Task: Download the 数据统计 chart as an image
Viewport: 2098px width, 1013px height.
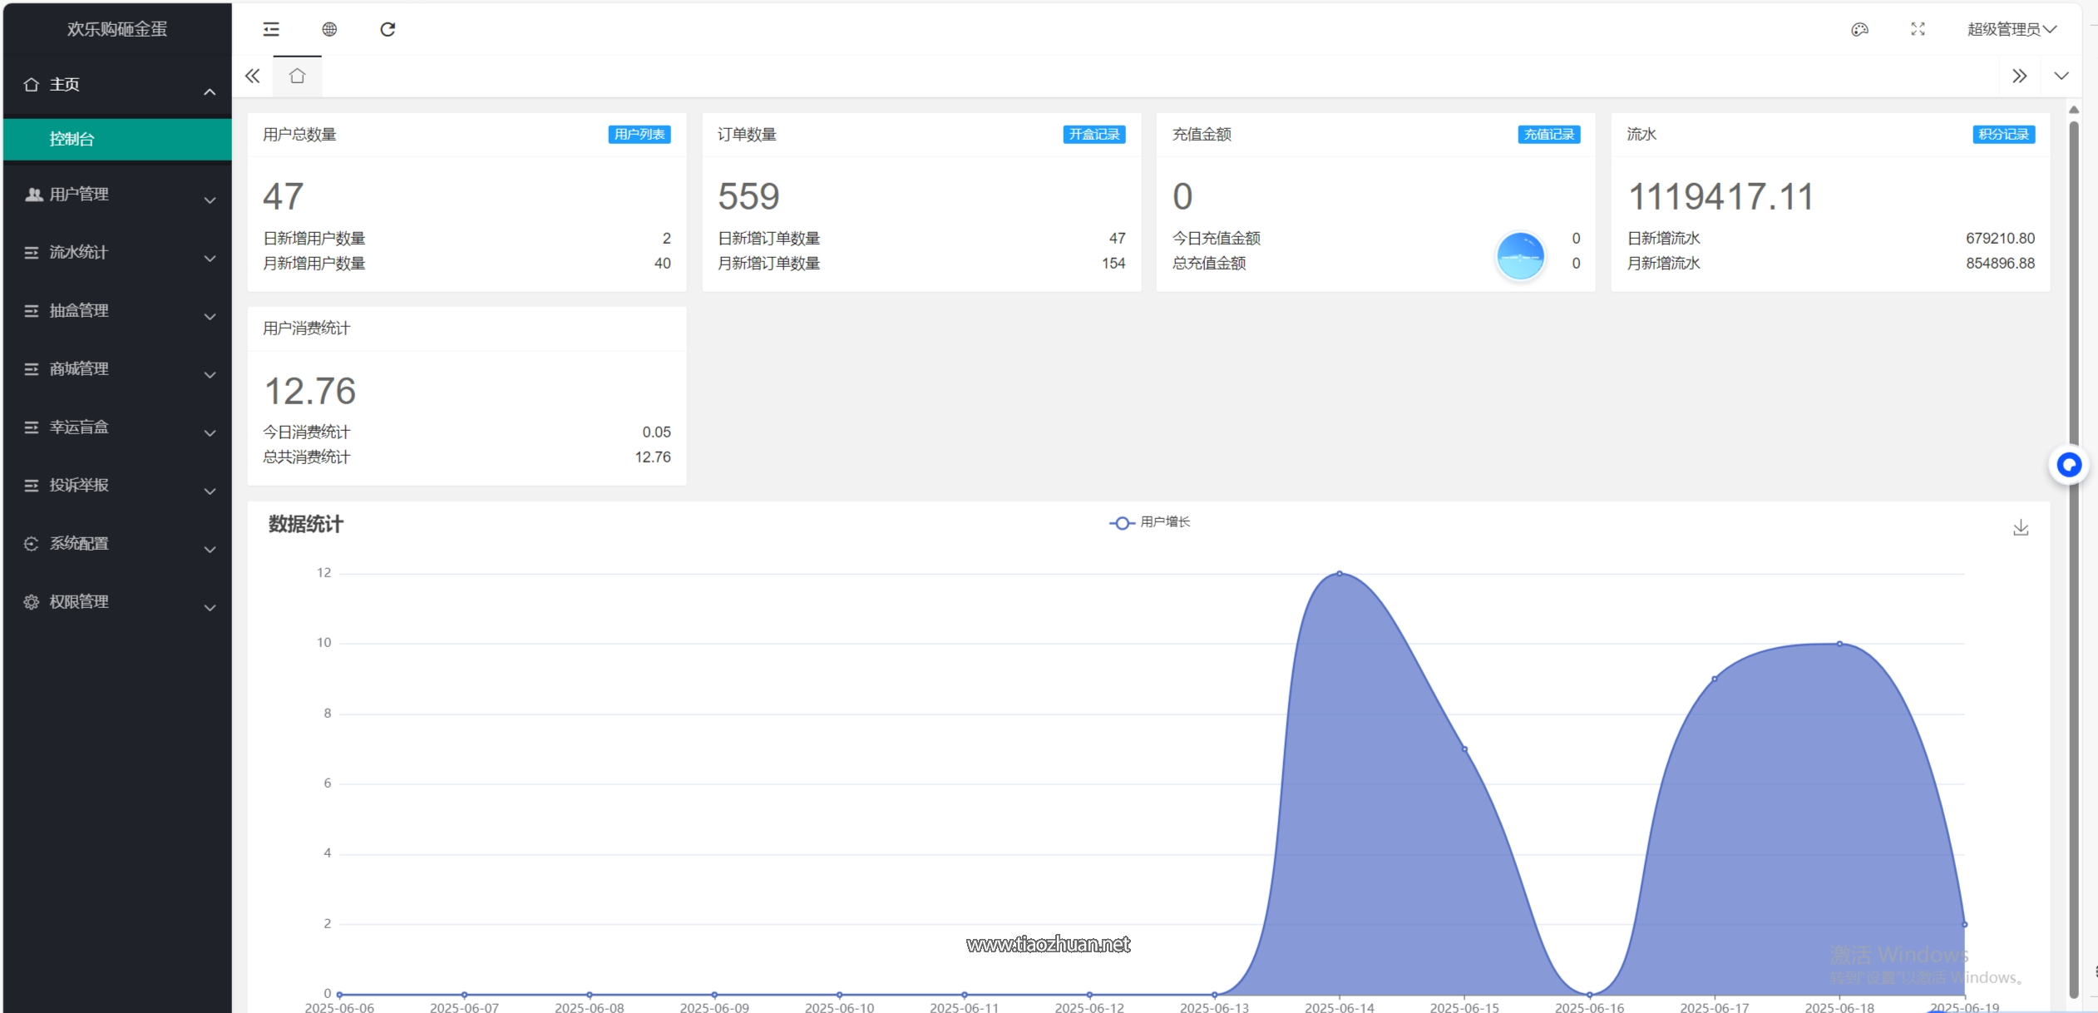Action: [x=2021, y=528]
